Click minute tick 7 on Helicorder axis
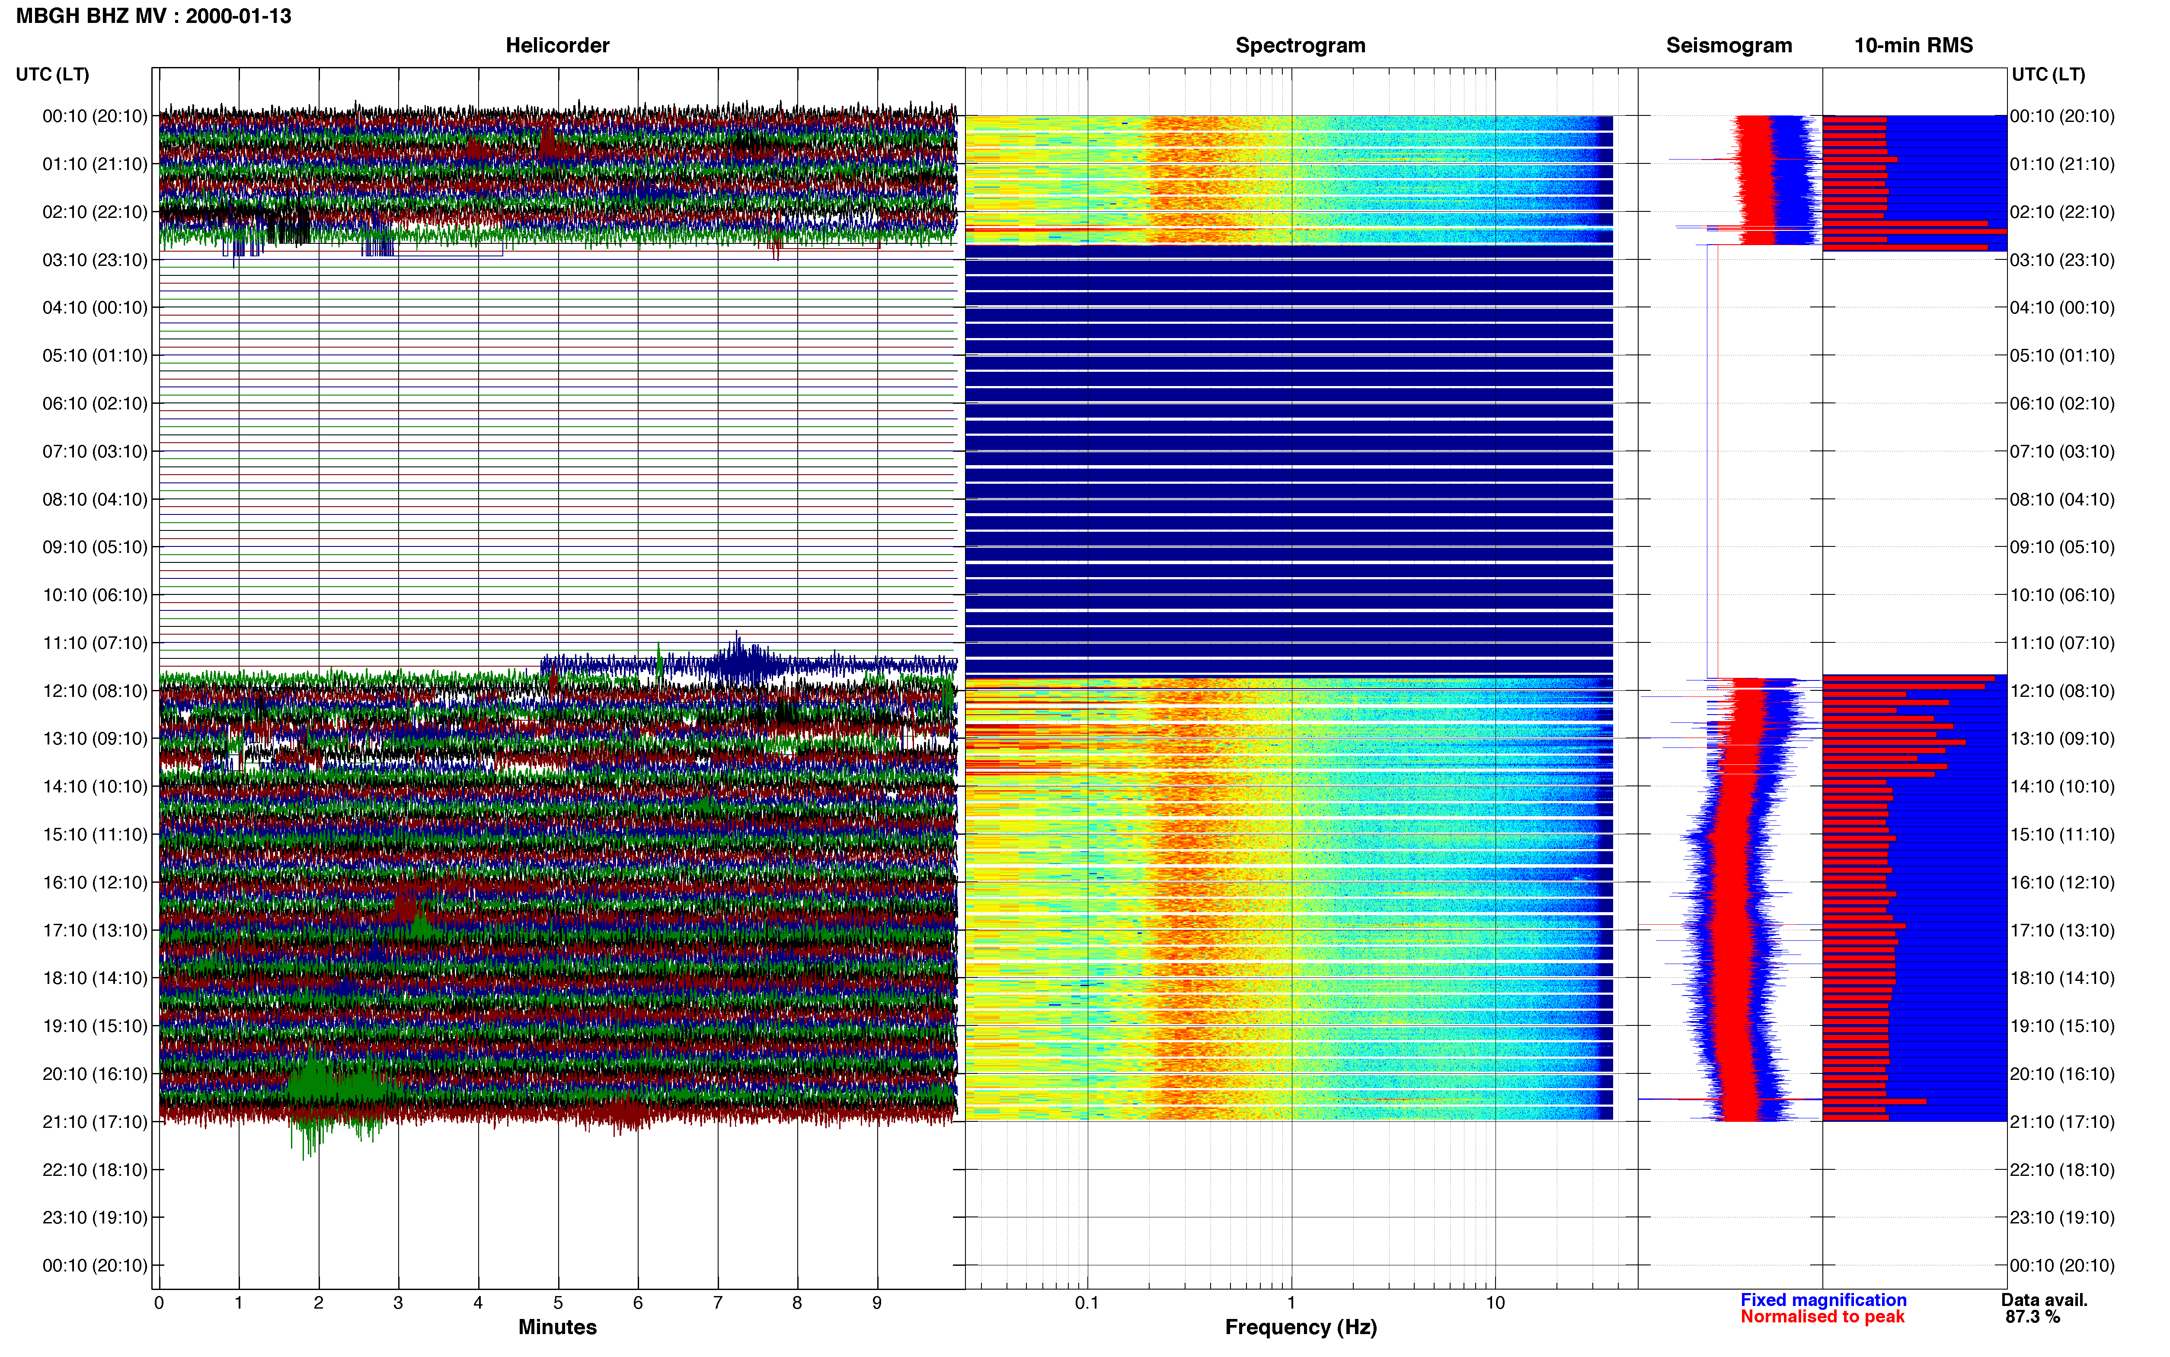2170x1357 pixels. coord(718,1302)
